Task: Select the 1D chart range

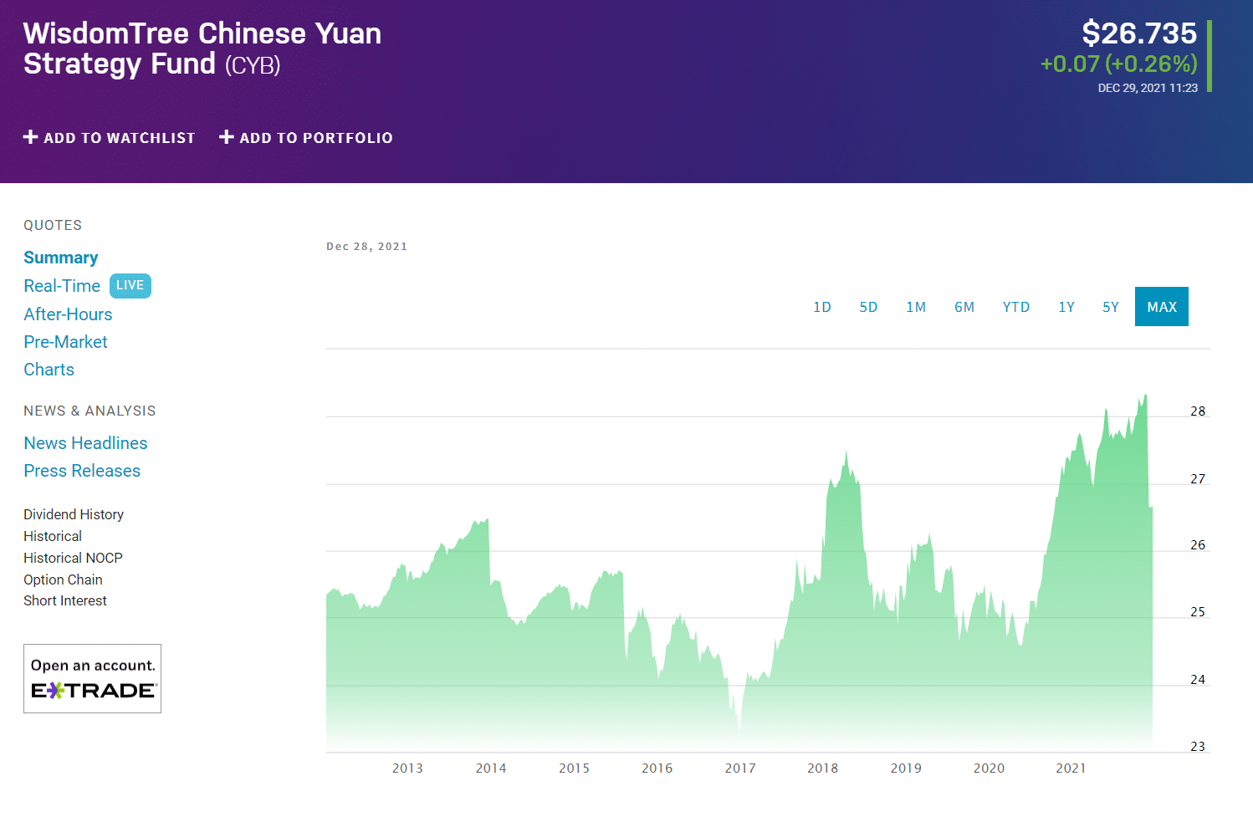Action: (x=822, y=307)
